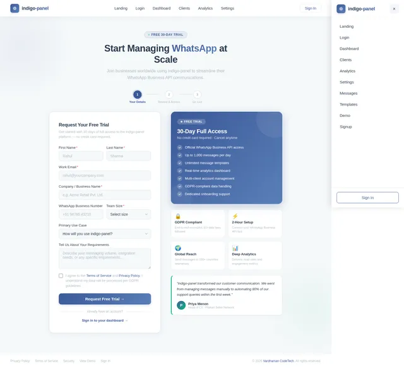This screenshot has height=368, width=404.
Task: Submit the Request Free Trial button
Action: pos(105,299)
